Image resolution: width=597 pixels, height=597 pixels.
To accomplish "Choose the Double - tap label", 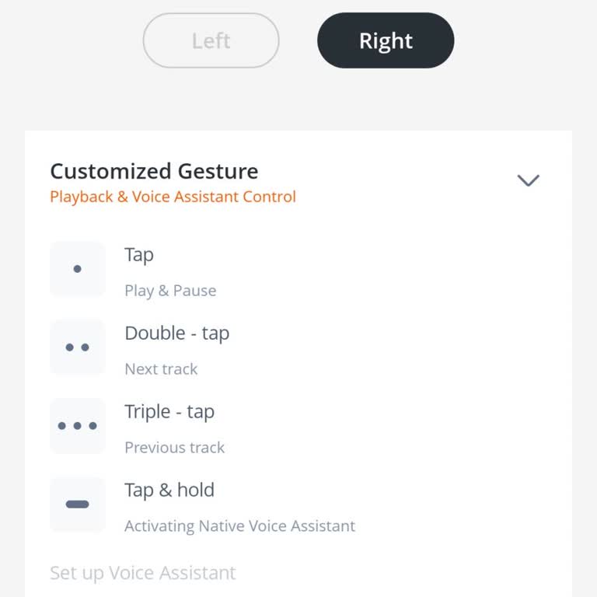I will point(176,333).
